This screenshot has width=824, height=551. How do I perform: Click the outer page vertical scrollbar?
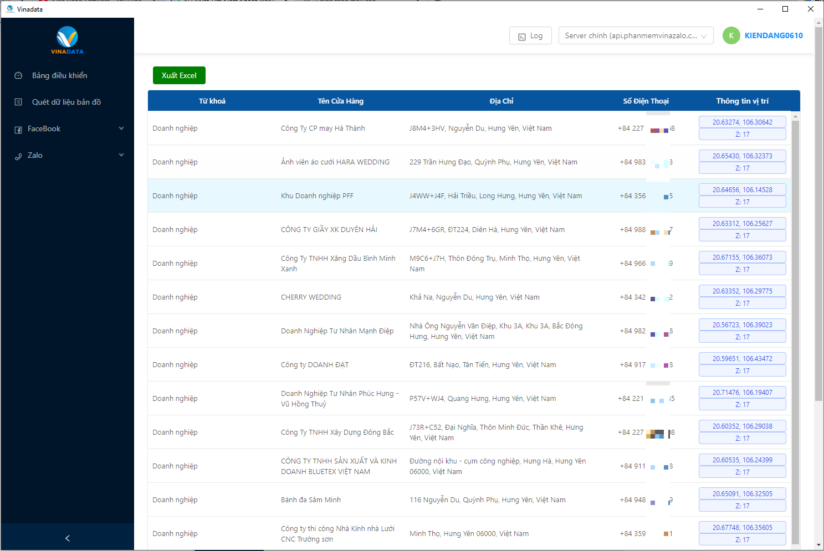click(819, 214)
